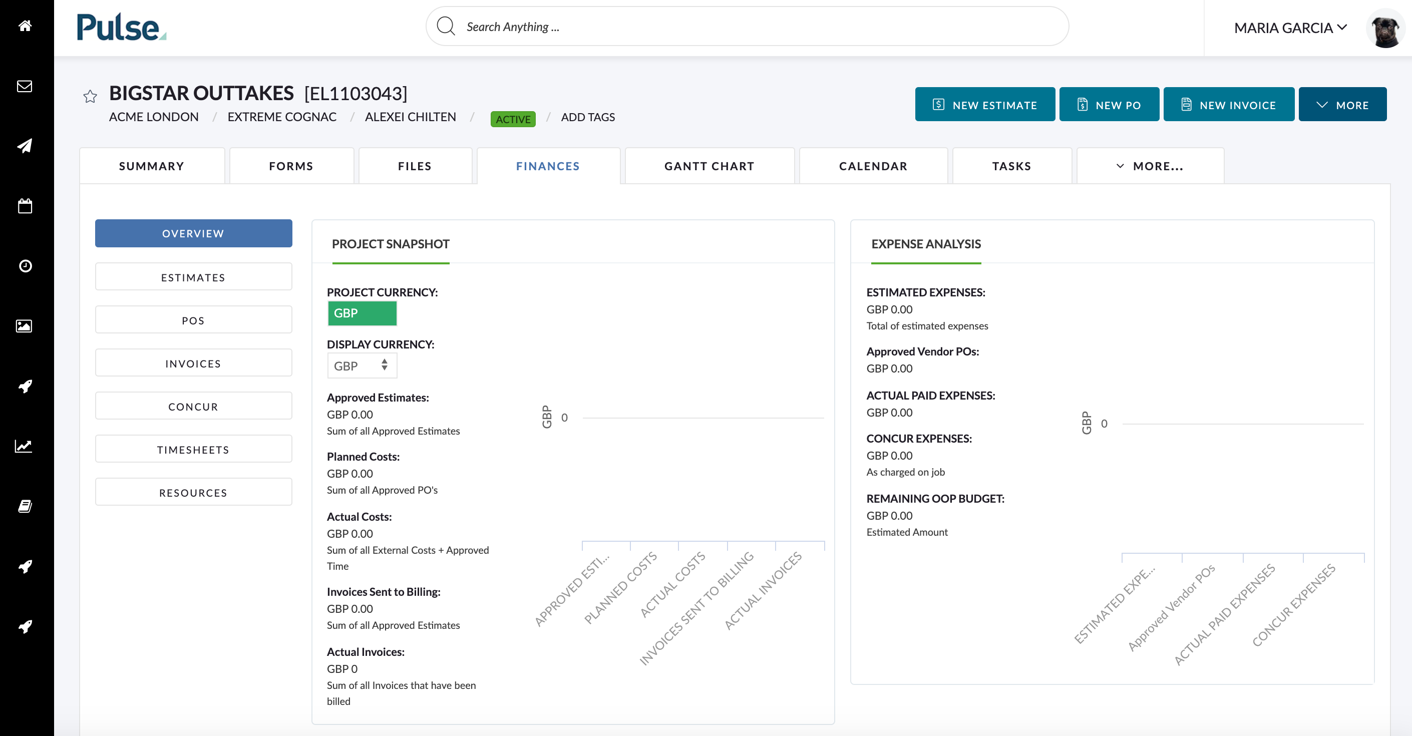Click the paper plane sidebar icon
This screenshot has width=1412, height=736.
[x=25, y=146]
